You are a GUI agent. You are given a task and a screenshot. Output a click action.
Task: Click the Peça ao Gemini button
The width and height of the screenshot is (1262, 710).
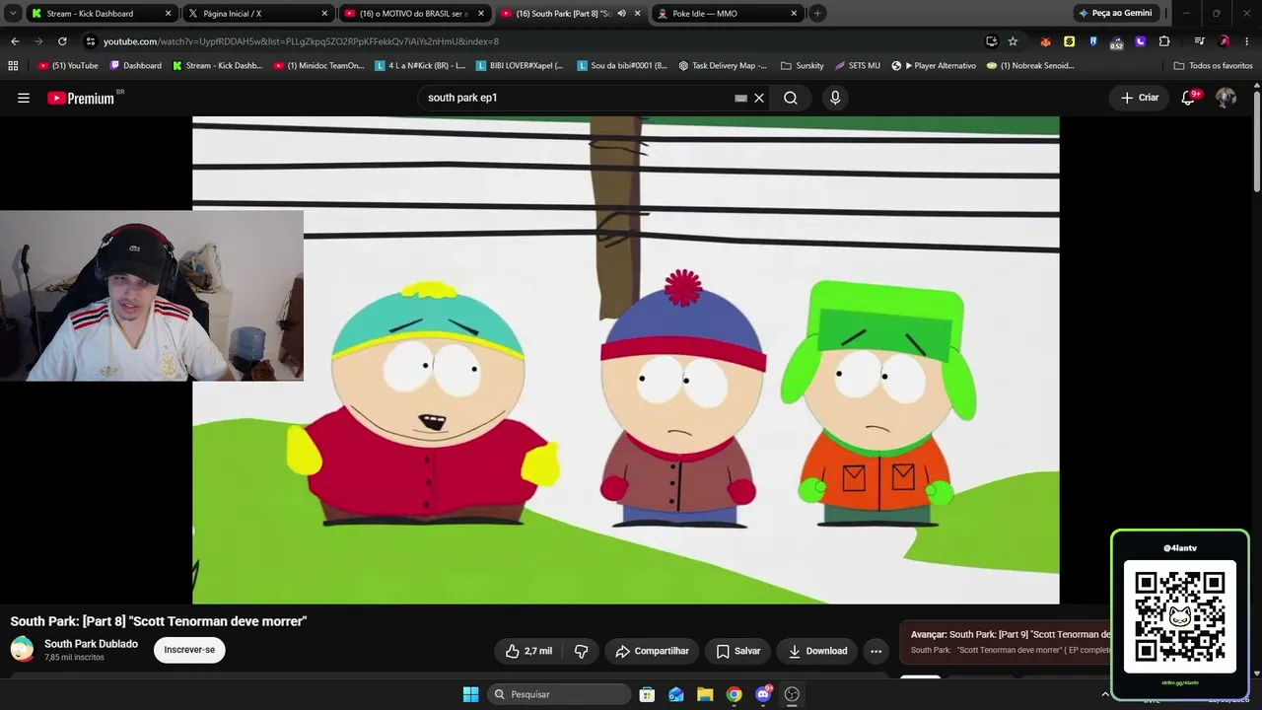click(1115, 13)
